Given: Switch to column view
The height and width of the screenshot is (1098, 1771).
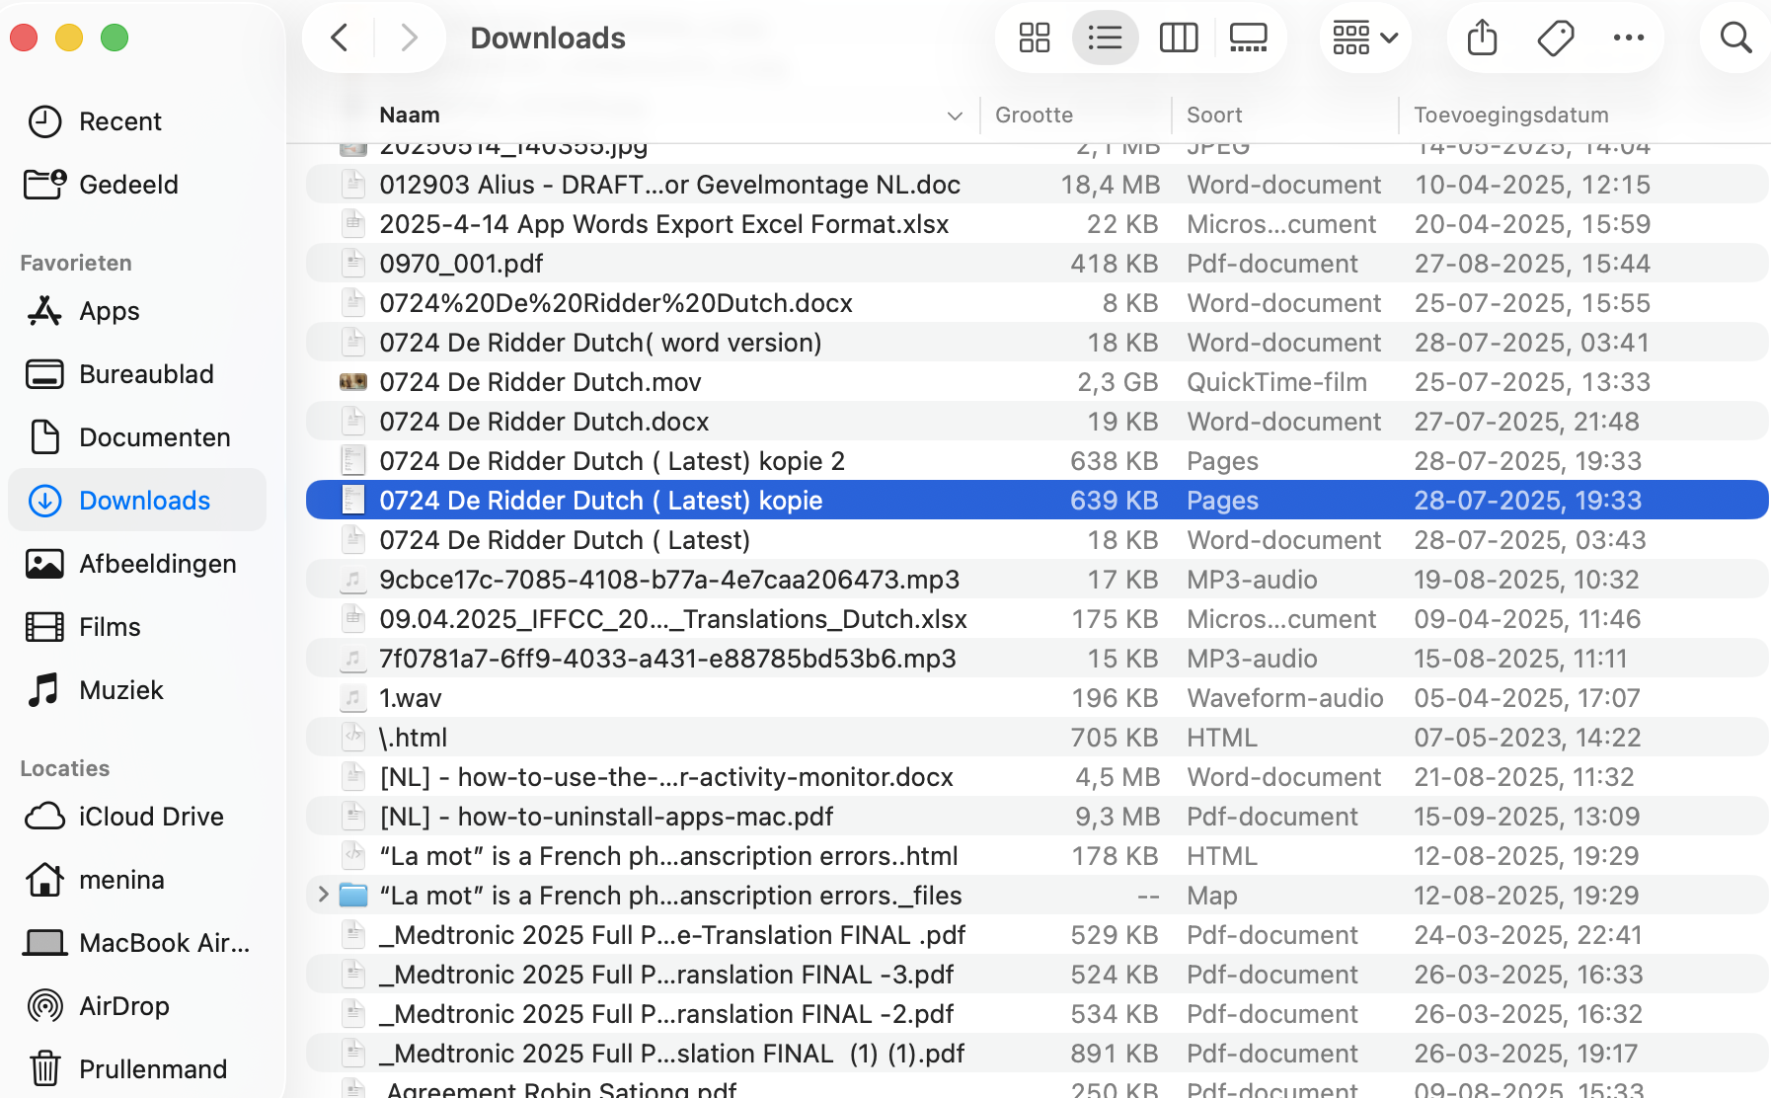Looking at the screenshot, I should pos(1178,38).
